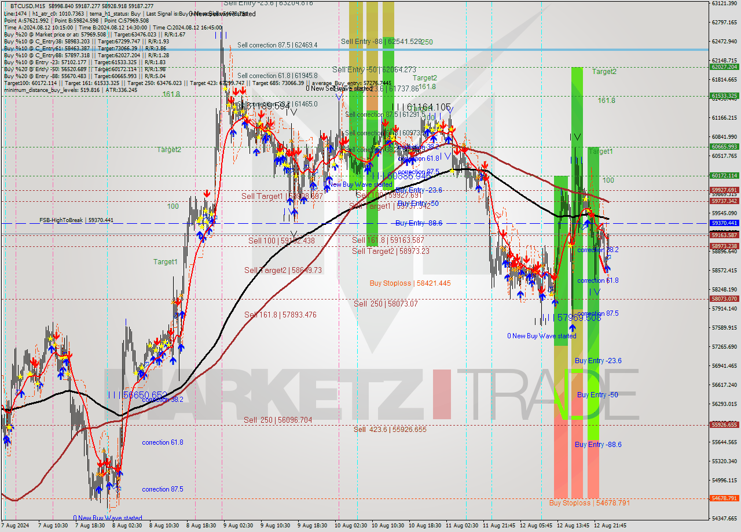Select the '11 Aug 21:45' time axis label

click(x=499, y=526)
